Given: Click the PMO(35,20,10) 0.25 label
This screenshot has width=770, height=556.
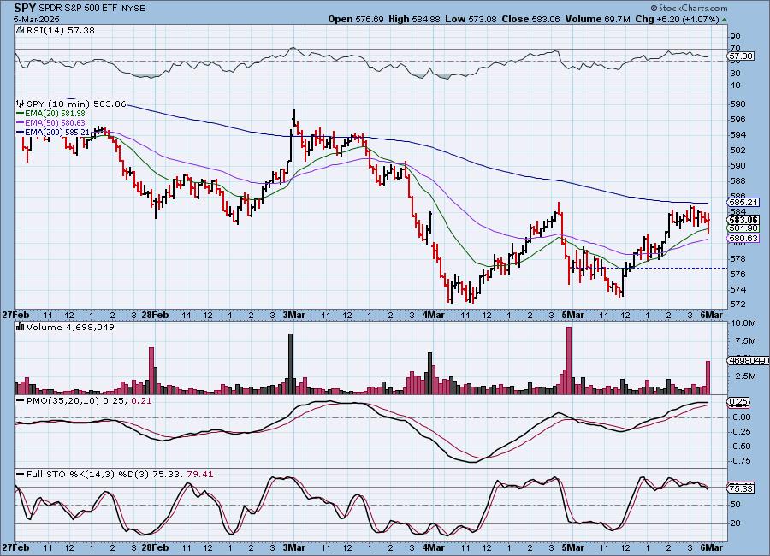Looking at the screenshot, I should (77, 401).
